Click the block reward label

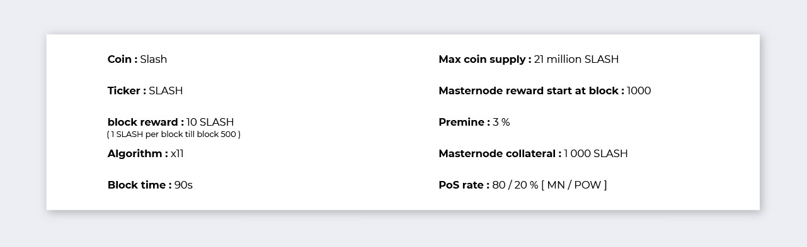tap(146, 122)
